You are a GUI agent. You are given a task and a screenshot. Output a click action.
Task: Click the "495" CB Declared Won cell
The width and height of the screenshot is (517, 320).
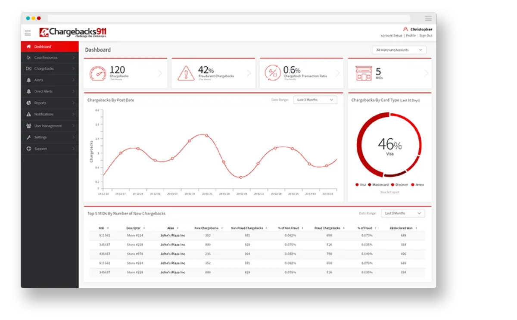[403, 254]
